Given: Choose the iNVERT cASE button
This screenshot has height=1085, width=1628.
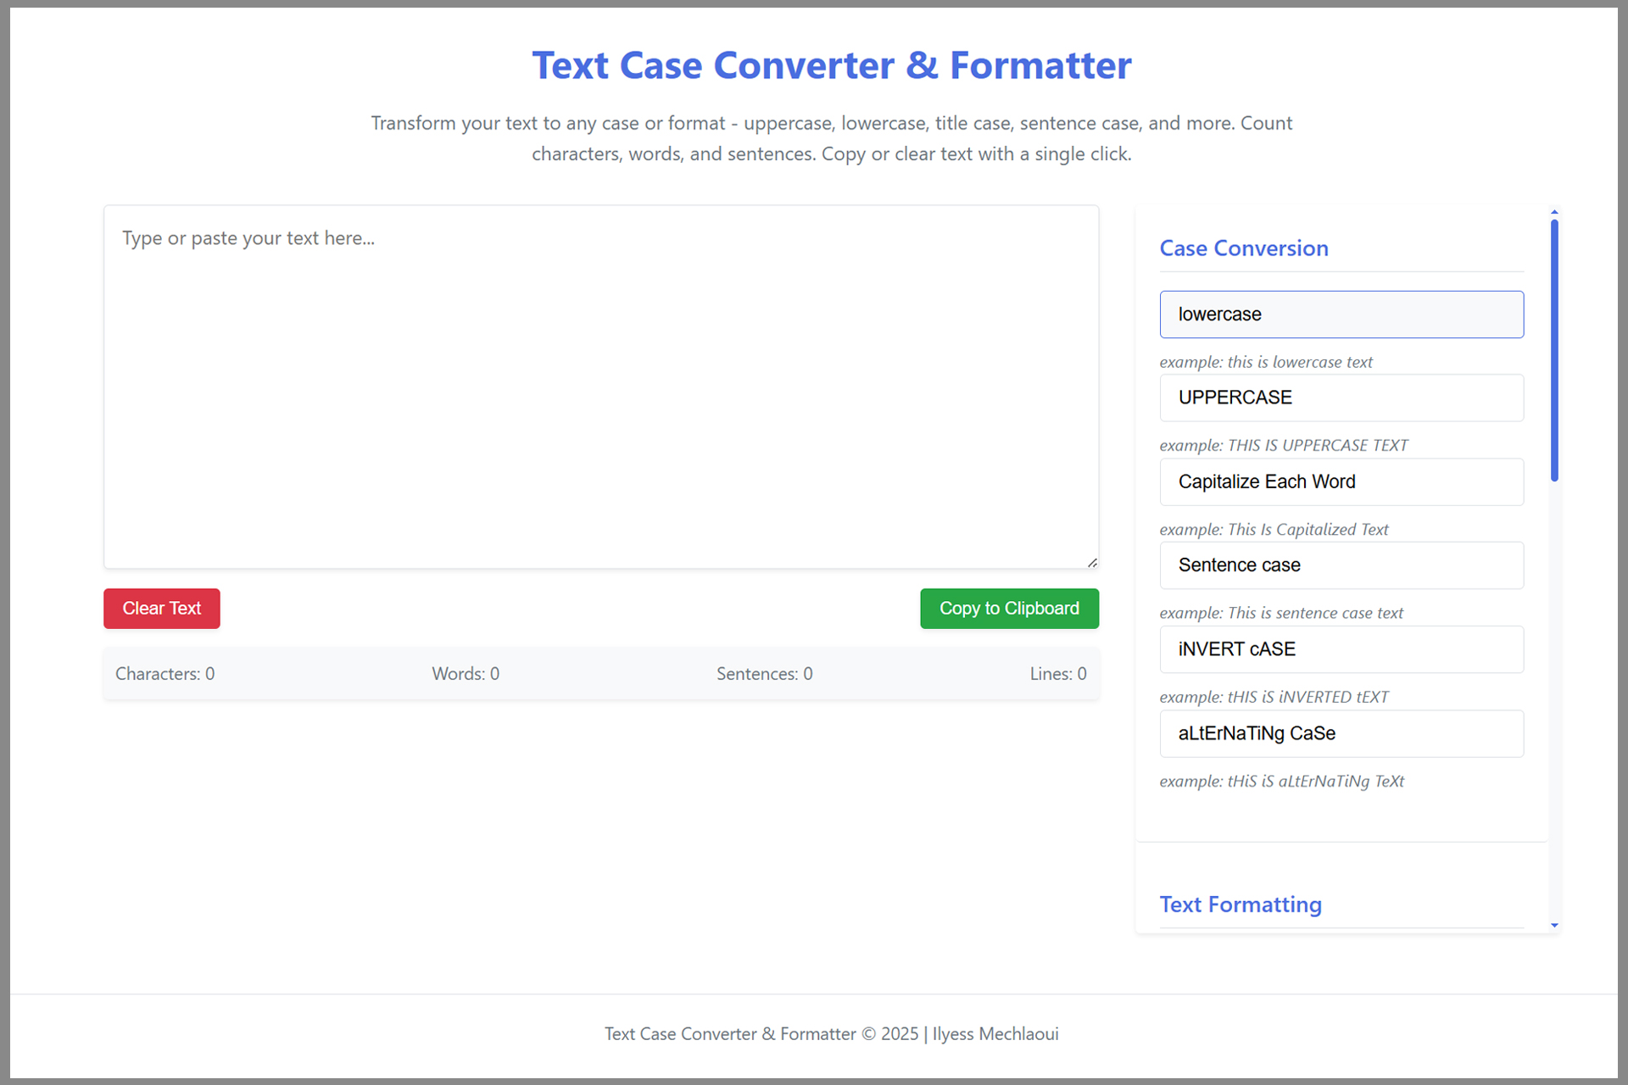Looking at the screenshot, I should pos(1341,649).
